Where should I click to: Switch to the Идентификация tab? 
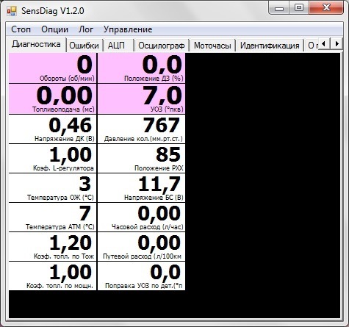coord(270,46)
